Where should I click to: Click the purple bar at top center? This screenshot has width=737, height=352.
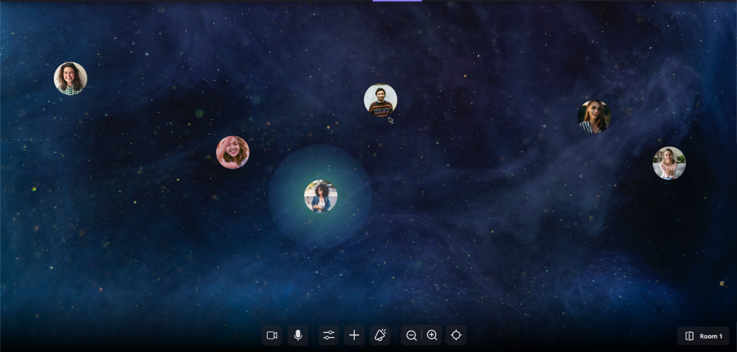click(397, 1)
